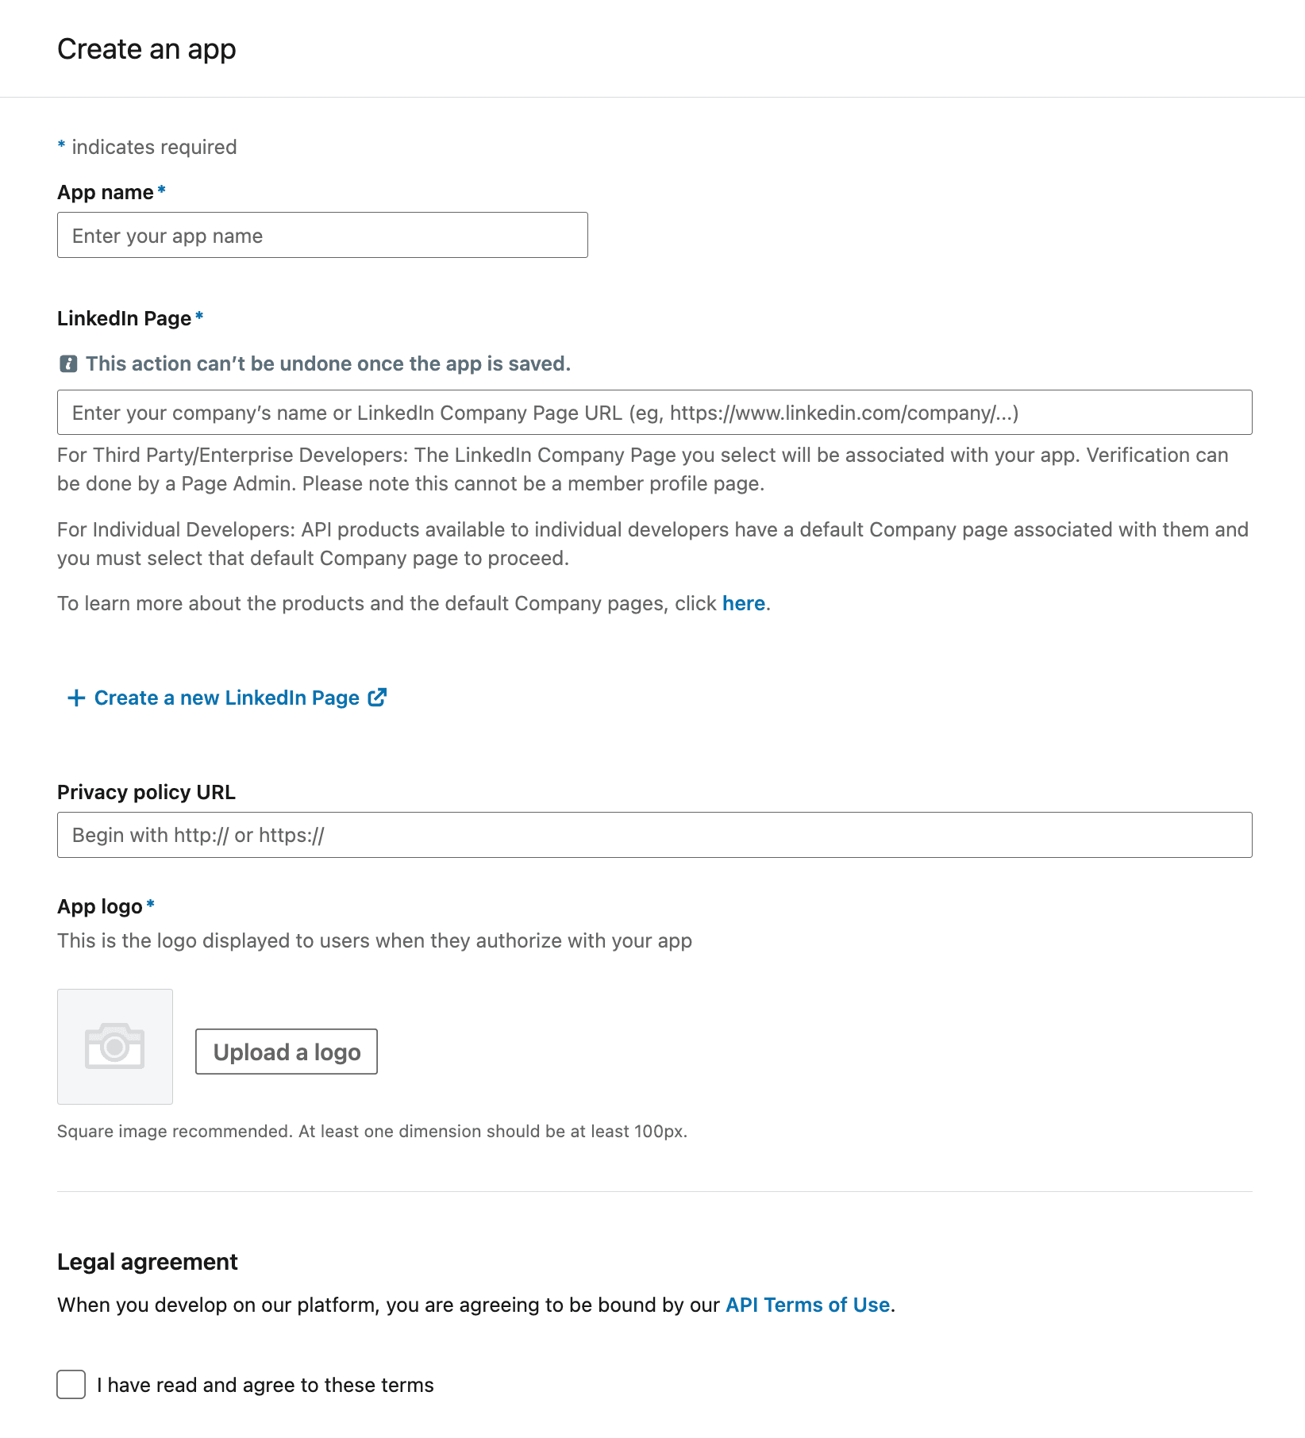Click the external-link icon after Create a new LinkedIn Page

(376, 697)
